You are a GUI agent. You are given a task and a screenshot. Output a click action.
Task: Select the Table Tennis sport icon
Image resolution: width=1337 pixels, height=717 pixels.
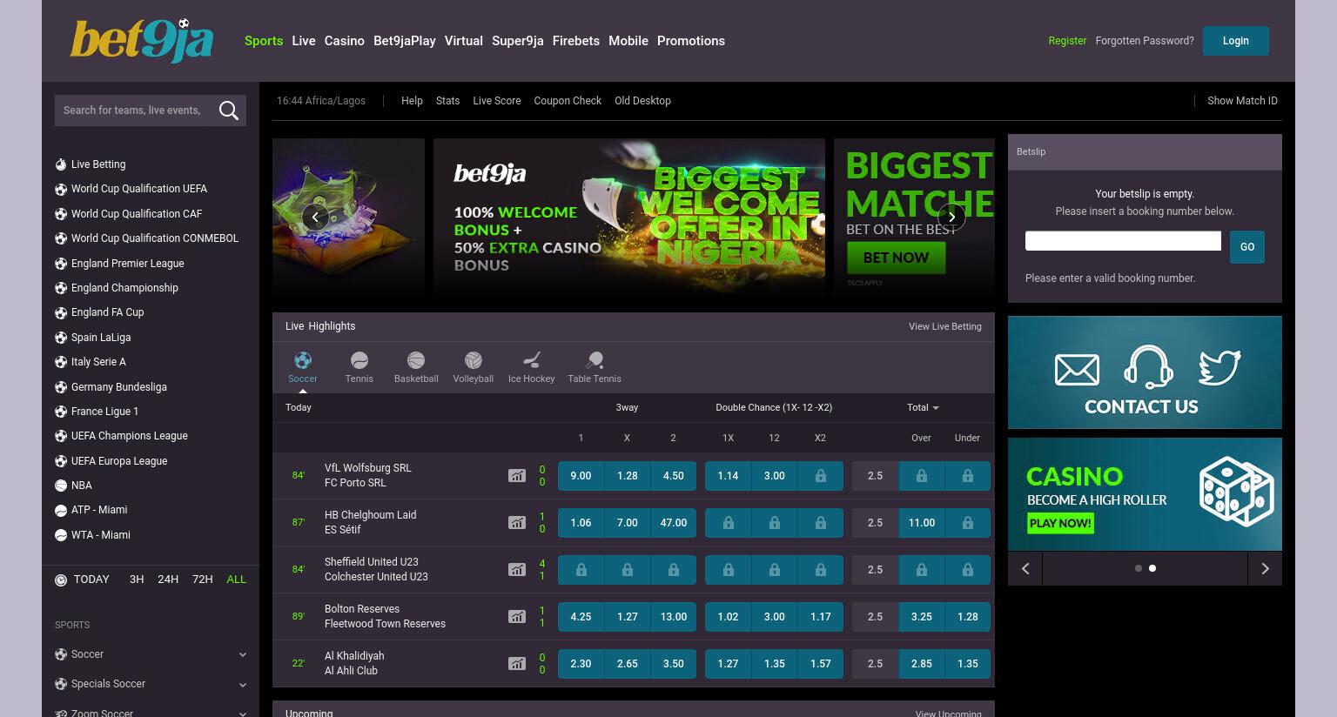(595, 360)
